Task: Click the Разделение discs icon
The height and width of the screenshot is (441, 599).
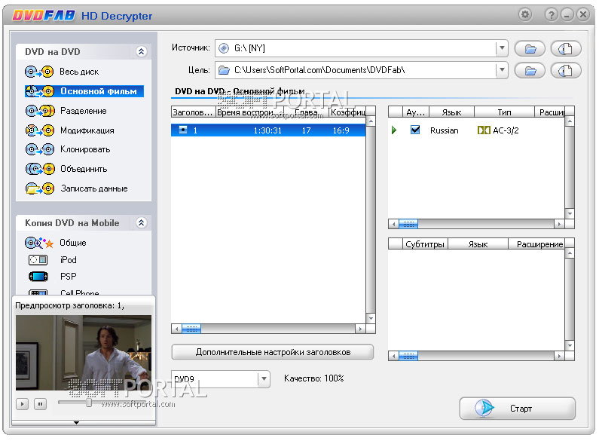Action: 40,111
